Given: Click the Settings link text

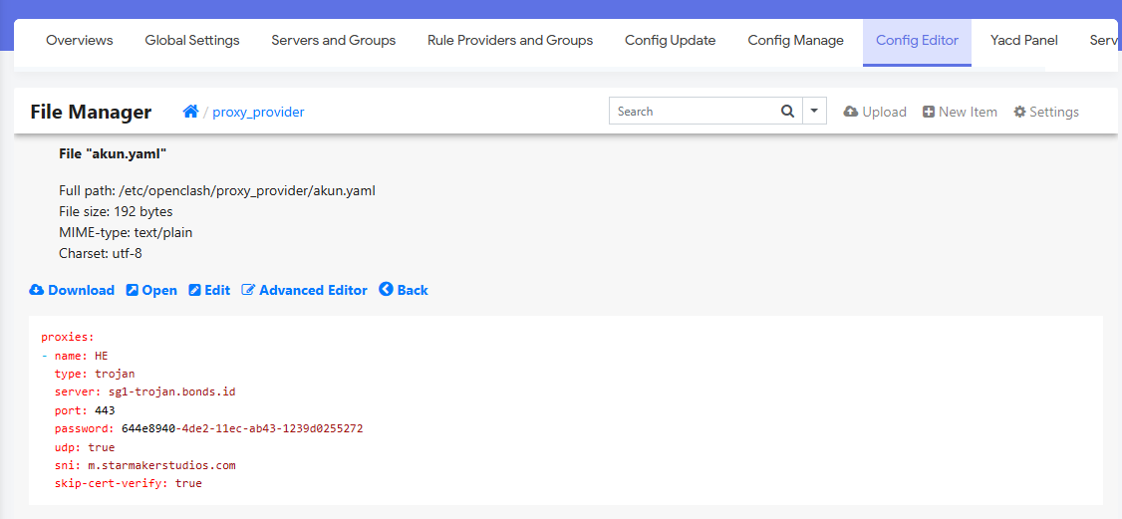Looking at the screenshot, I should click(1054, 113).
